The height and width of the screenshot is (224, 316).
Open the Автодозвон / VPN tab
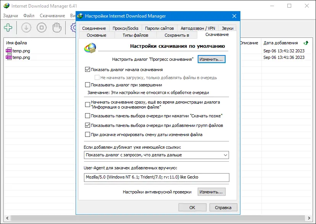click(198, 28)
